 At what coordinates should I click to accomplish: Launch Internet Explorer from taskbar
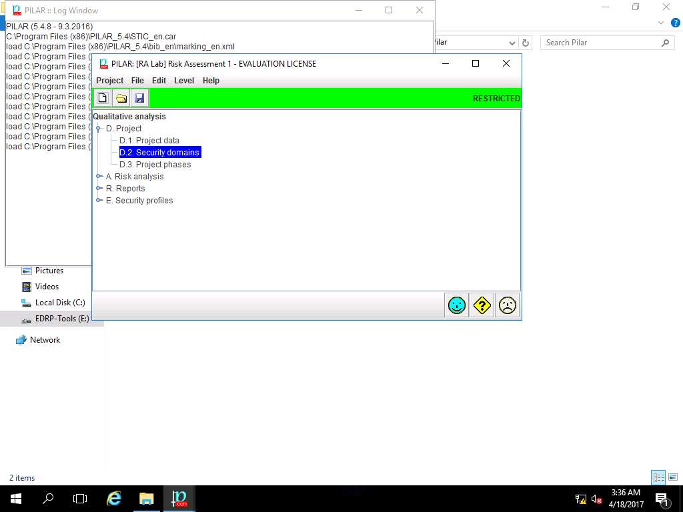114,499
